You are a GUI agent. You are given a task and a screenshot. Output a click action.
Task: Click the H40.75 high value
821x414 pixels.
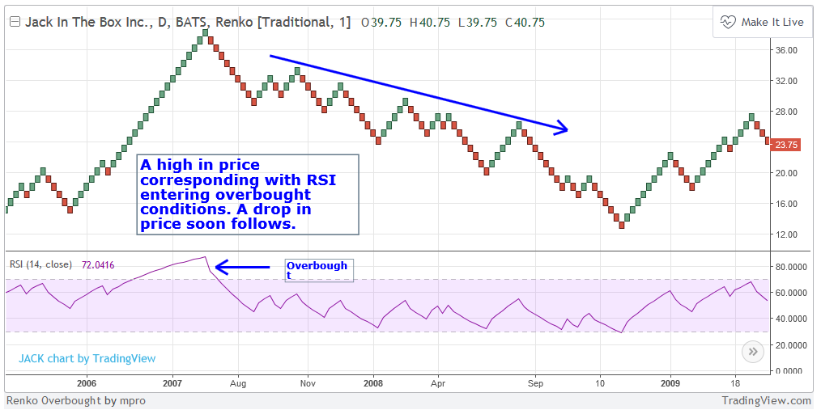tap(429, 23)
